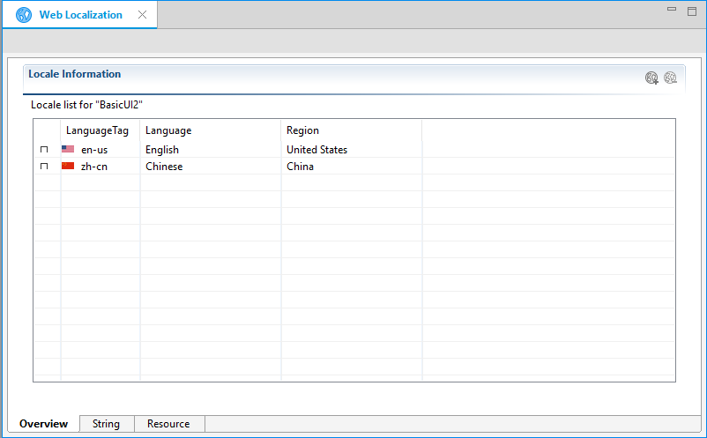Screen dimensions: 707x438
Task: Click the Region column header
Action: point(302,130)
